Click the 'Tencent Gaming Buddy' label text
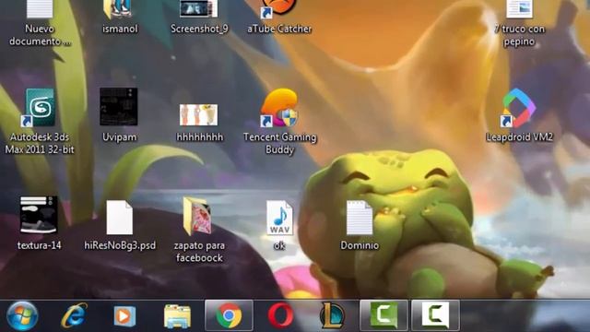This screenshot has height=332, width=590. click(279, 144)
